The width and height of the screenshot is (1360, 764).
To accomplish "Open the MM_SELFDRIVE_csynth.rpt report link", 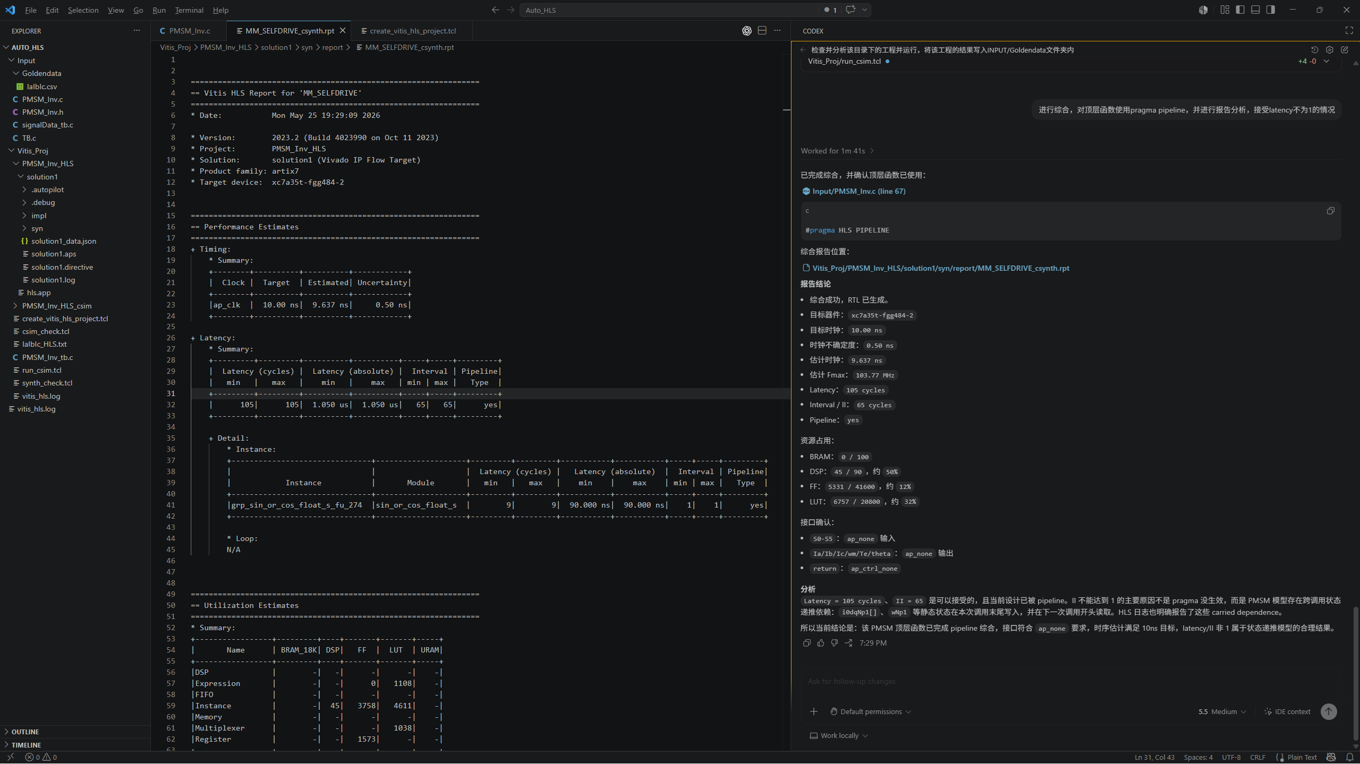I will point(940,268).
